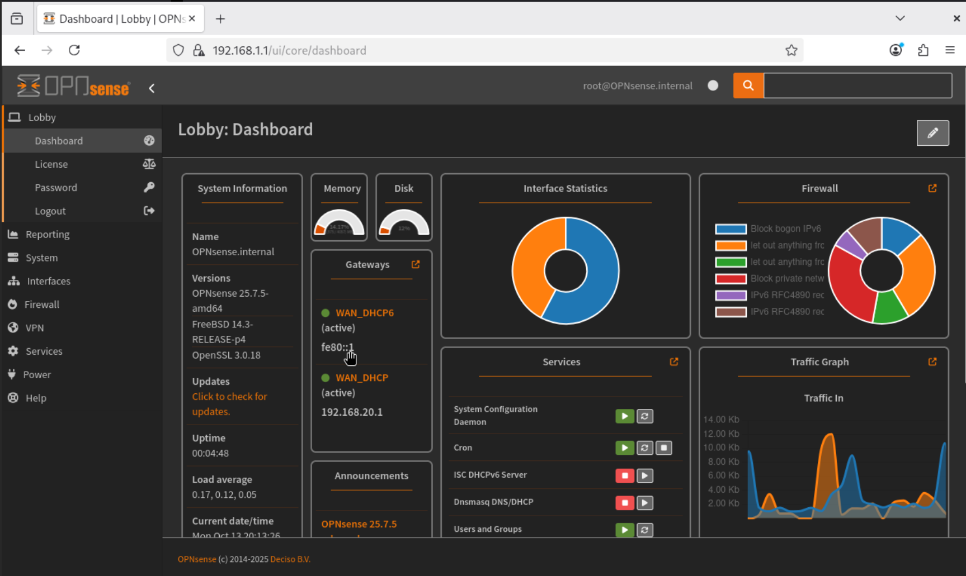Click the orange search magnifier button

coord(748,85)
